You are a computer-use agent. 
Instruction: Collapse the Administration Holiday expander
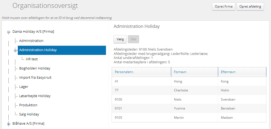15,50
